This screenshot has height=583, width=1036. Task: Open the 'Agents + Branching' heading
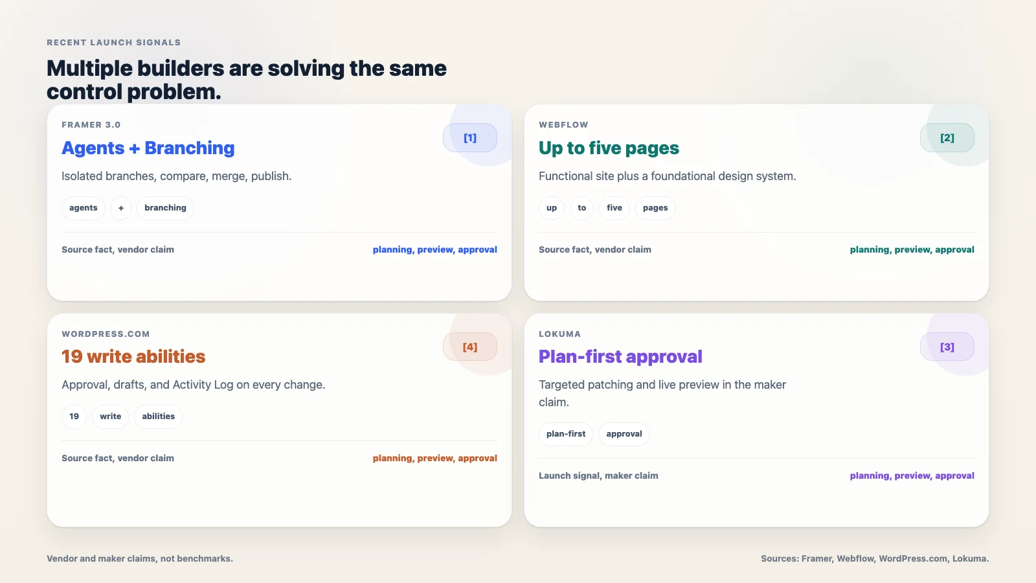(148, 148)
